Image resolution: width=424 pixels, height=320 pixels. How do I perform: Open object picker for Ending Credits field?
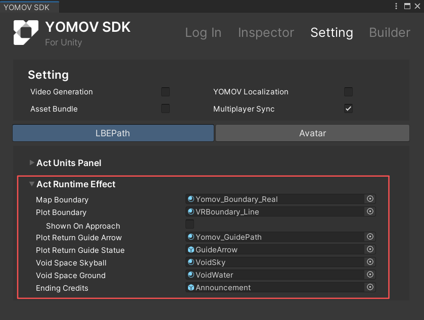tap(370, 287)
